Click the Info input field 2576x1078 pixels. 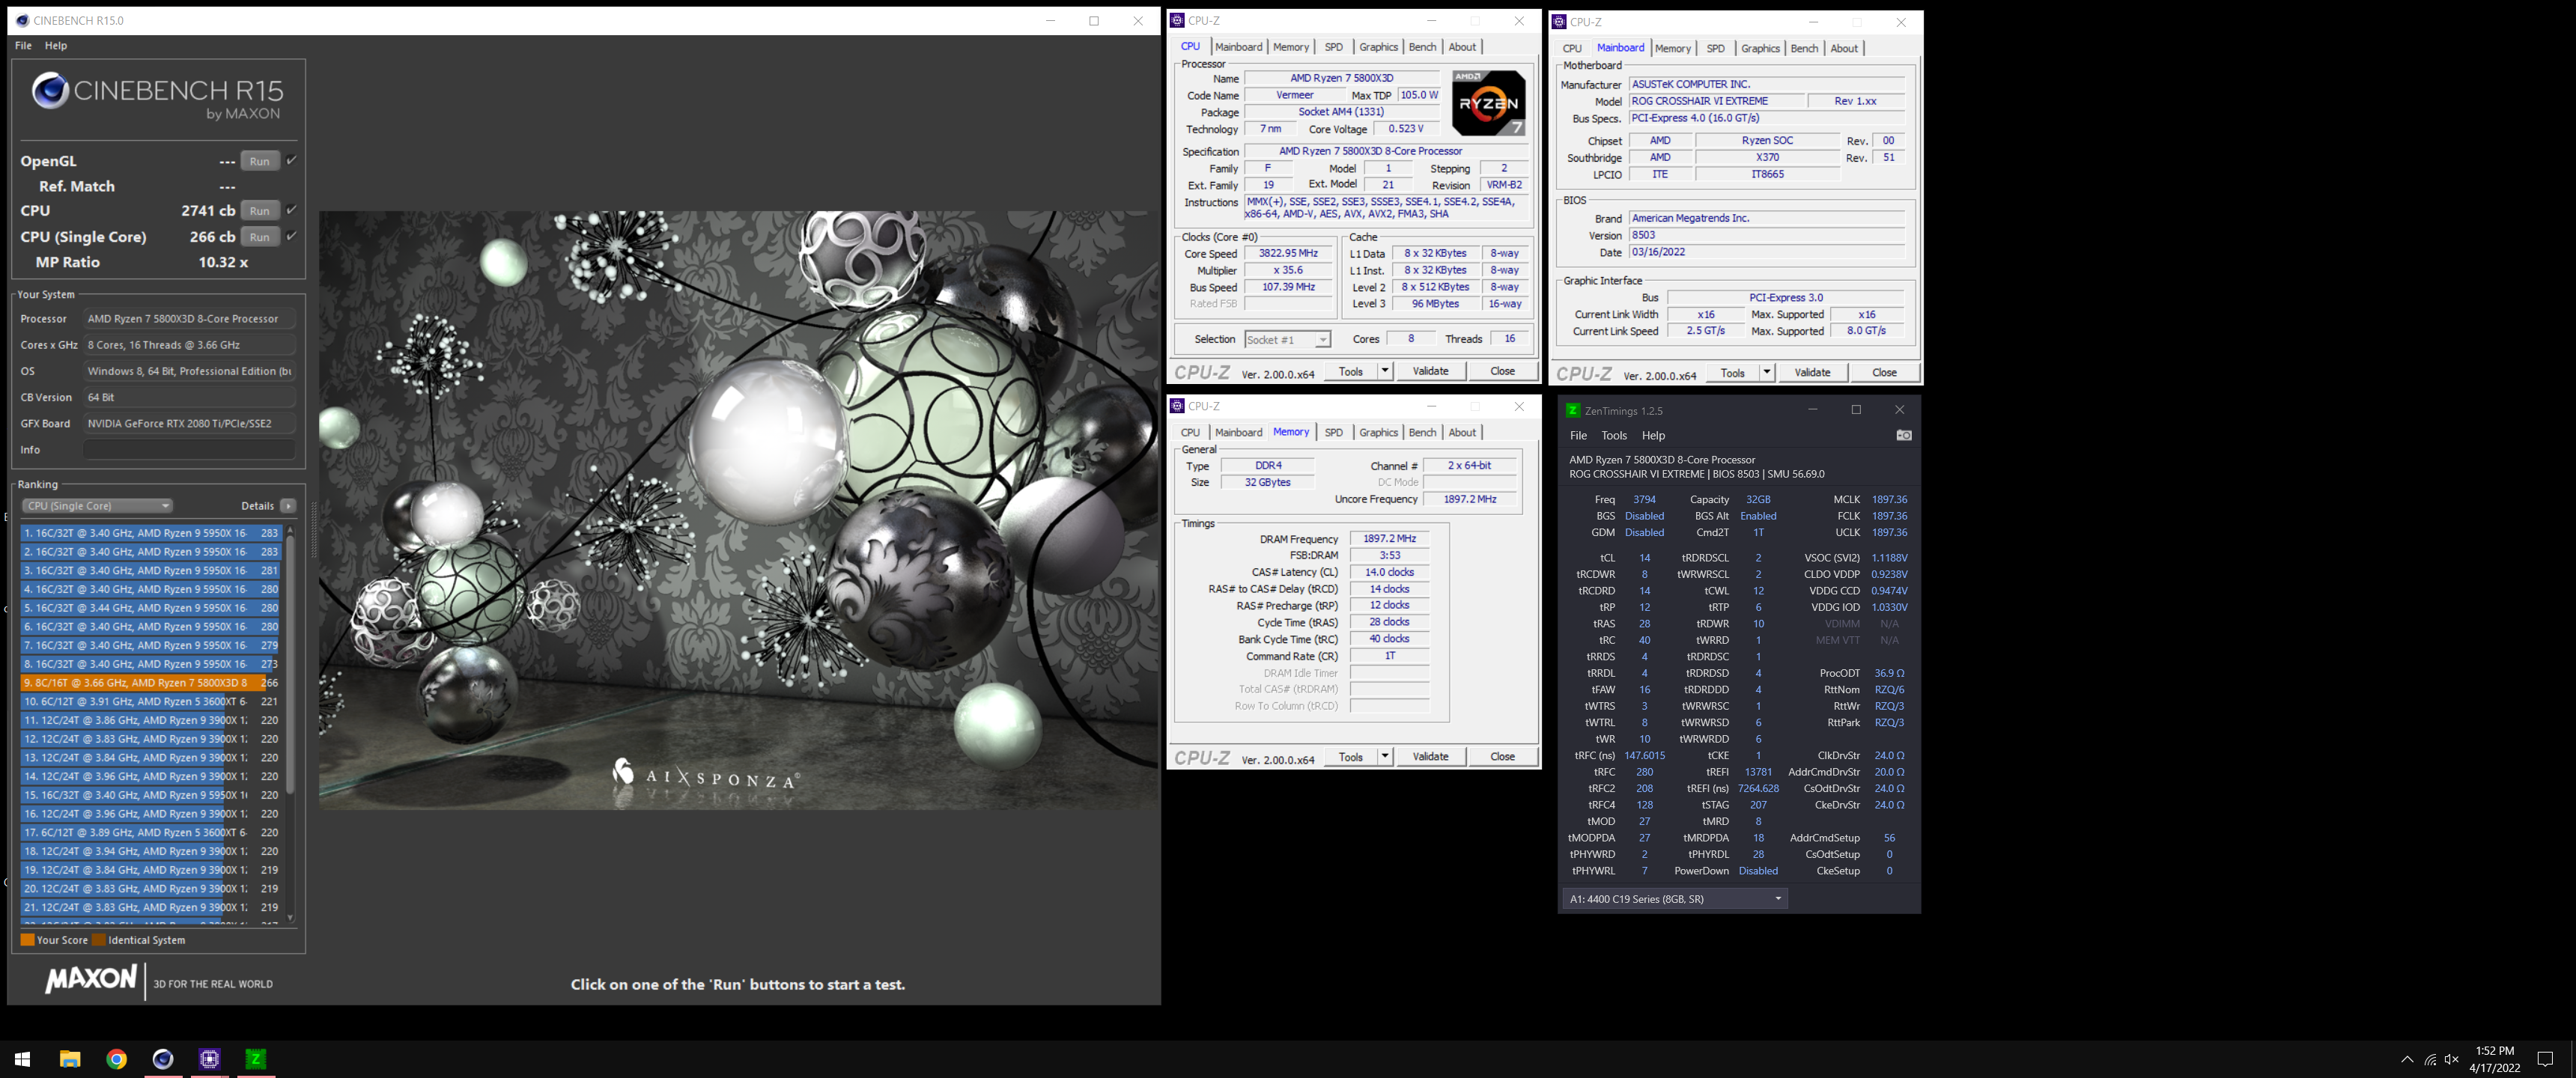coord(189,450)
